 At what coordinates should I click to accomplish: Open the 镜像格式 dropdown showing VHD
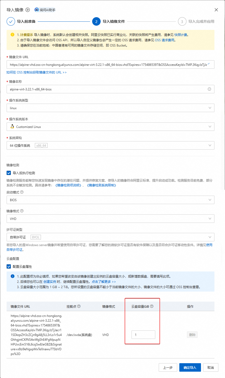110,219
